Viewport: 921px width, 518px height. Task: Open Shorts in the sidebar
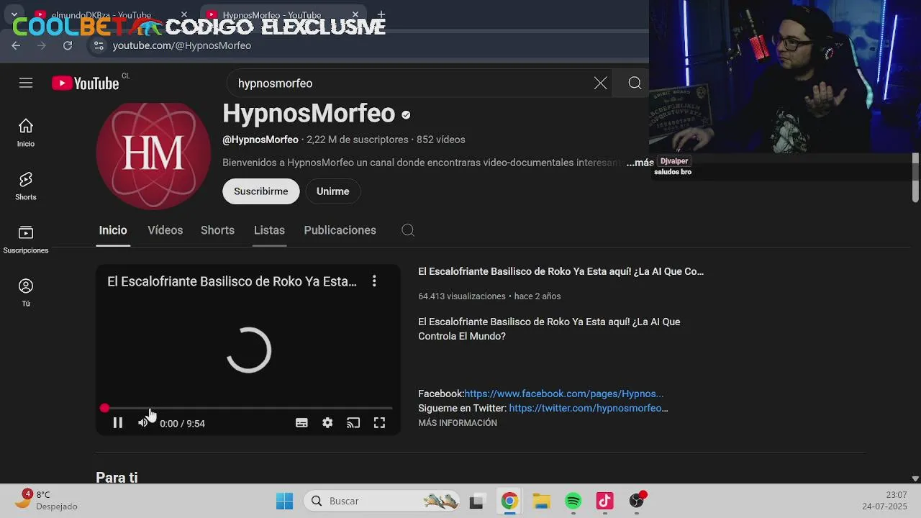(26, 186)
